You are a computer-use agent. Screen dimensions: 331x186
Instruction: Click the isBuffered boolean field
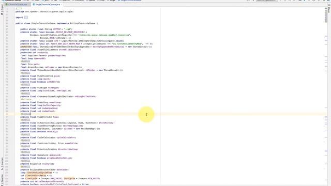tap(53, 82)
